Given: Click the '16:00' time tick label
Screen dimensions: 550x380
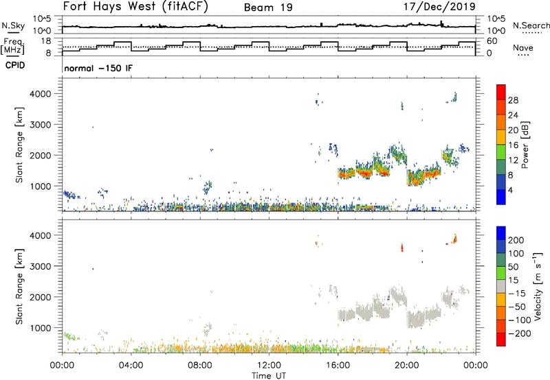Looking at the screenshot, I should click(x=338, y=366).
